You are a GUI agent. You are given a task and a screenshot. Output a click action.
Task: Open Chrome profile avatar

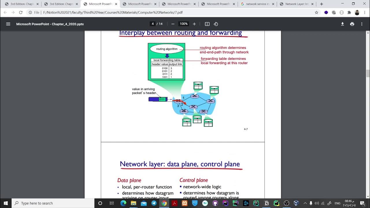357,12
